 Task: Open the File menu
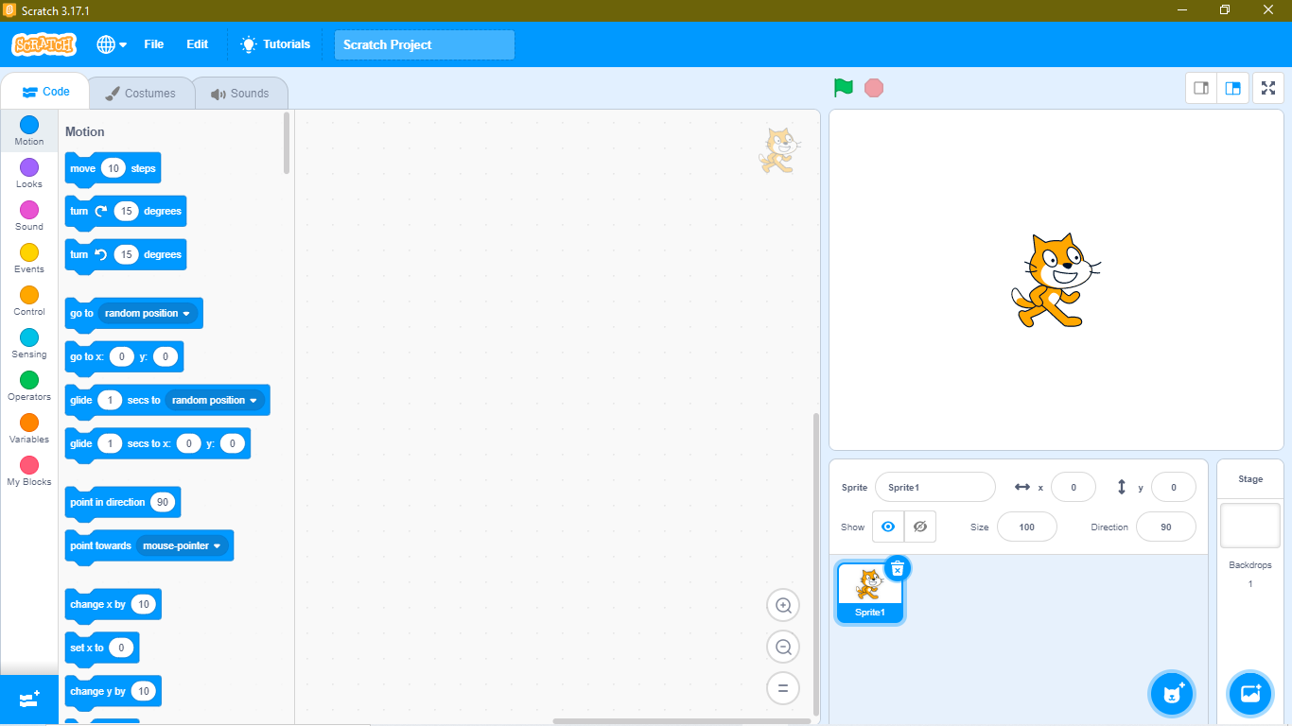153,44
